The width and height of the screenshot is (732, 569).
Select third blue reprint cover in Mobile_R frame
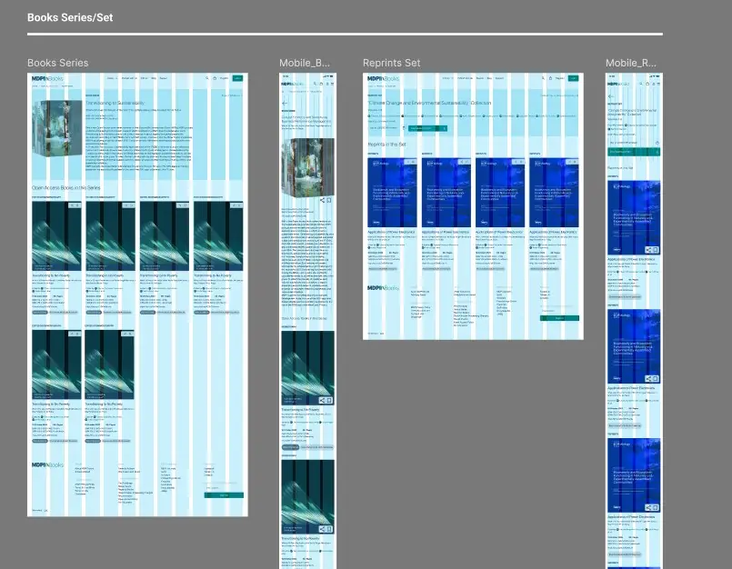[634, 475]
